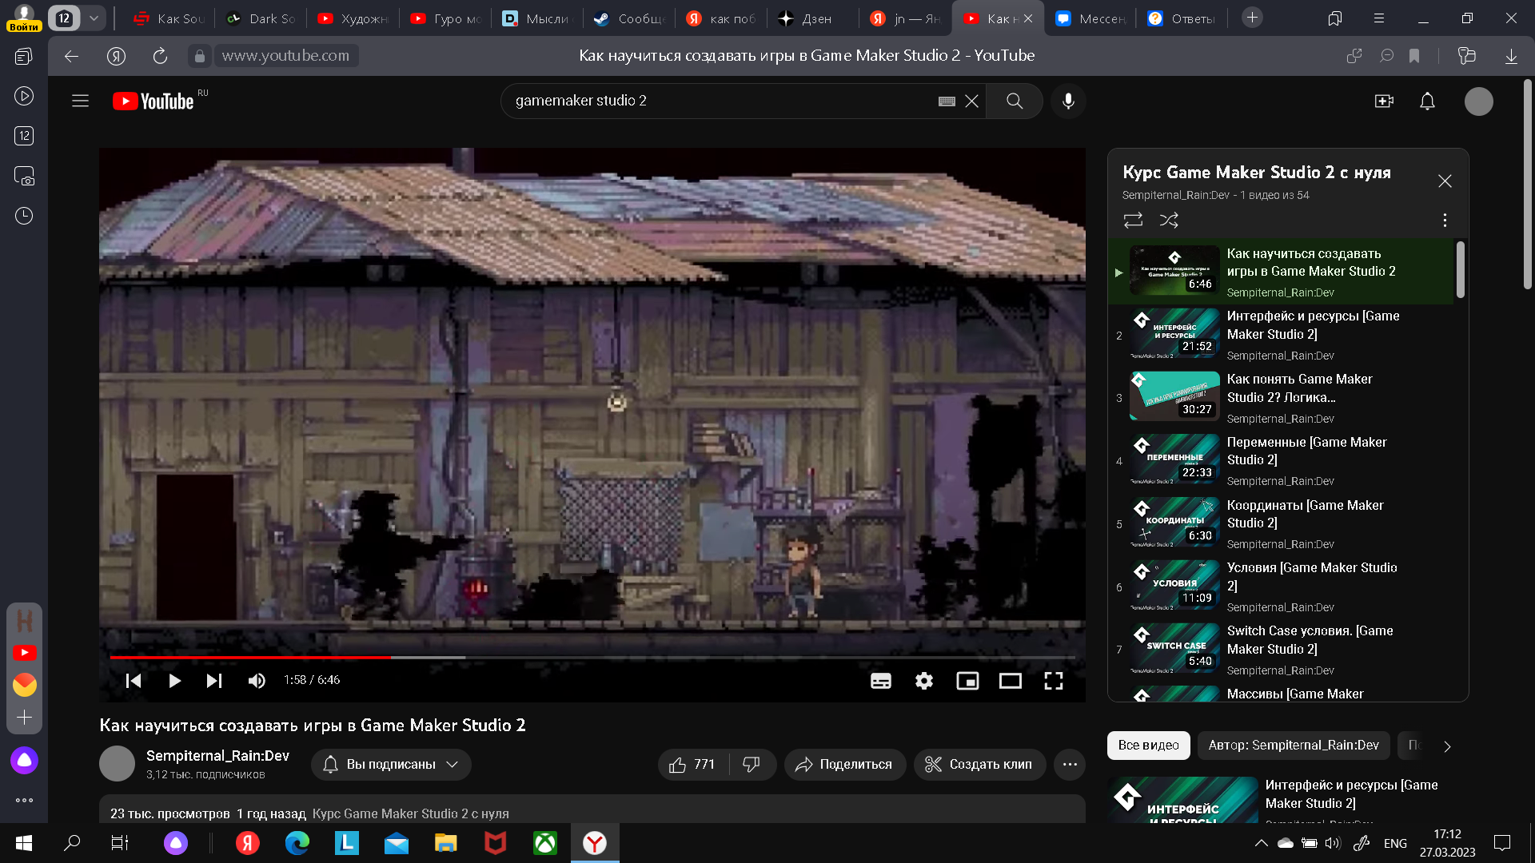Screen dimensions: 1535x863
Task: Open more actions ellipsis under video
Action: tap(1070, 765)
